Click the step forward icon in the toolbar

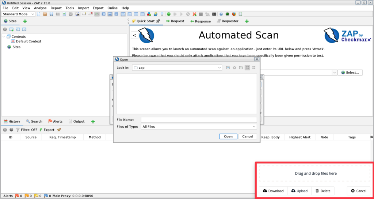pos(175,14)
